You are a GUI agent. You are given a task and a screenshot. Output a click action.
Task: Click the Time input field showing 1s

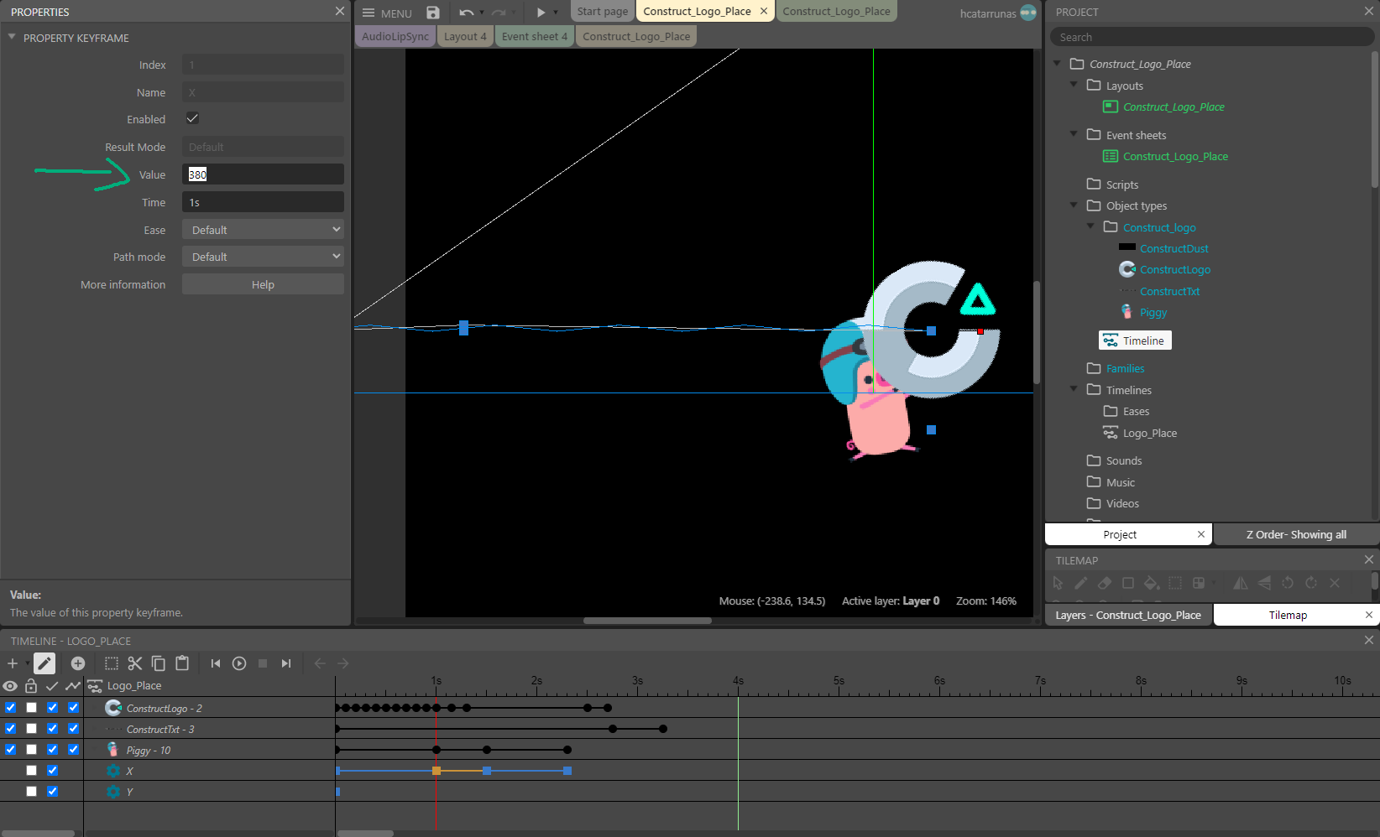(263, 202)
